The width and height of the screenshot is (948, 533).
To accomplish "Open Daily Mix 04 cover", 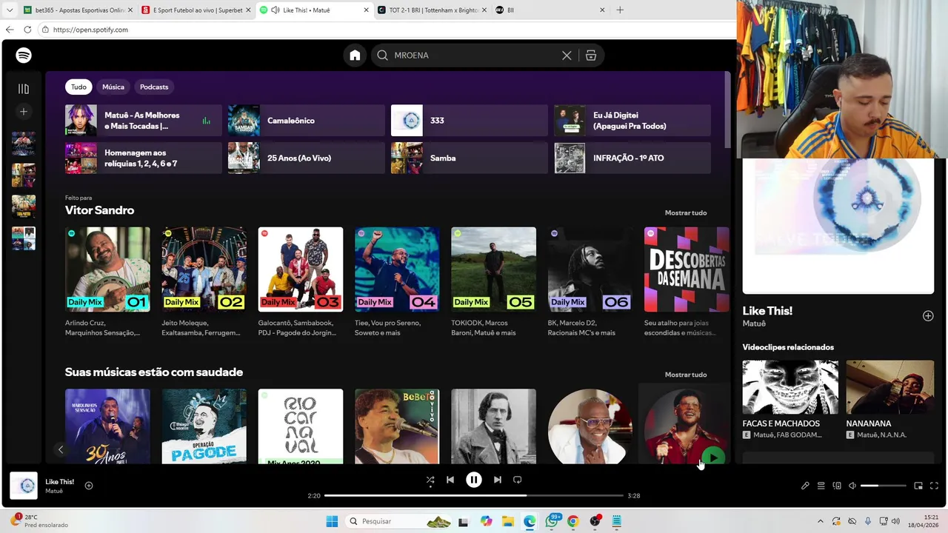I will click(397, 269).
